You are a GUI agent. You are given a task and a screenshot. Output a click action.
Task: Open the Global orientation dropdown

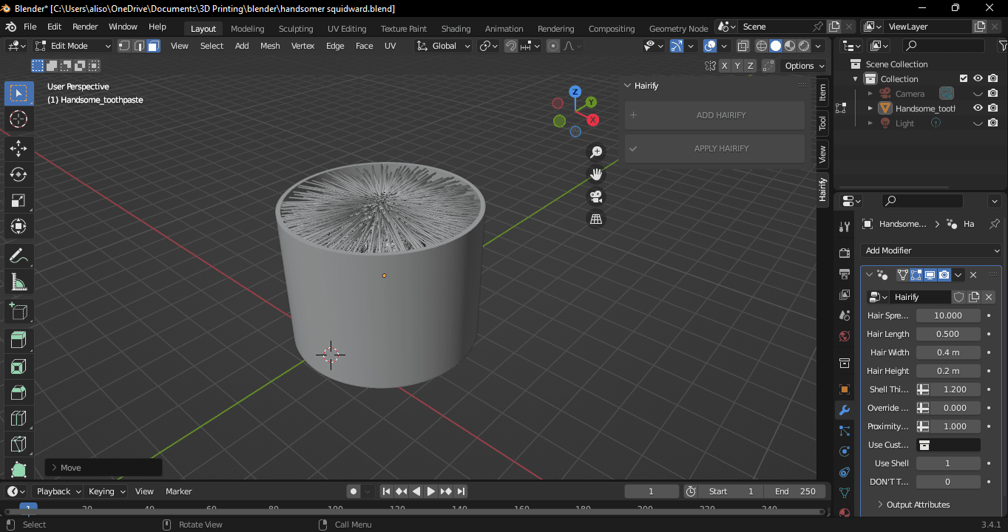point(443,46)
